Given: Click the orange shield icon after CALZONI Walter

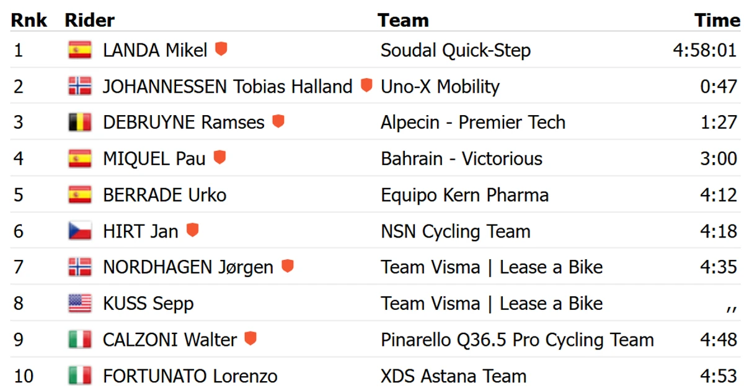Looking at the screenshot, I should click(250, 338).
